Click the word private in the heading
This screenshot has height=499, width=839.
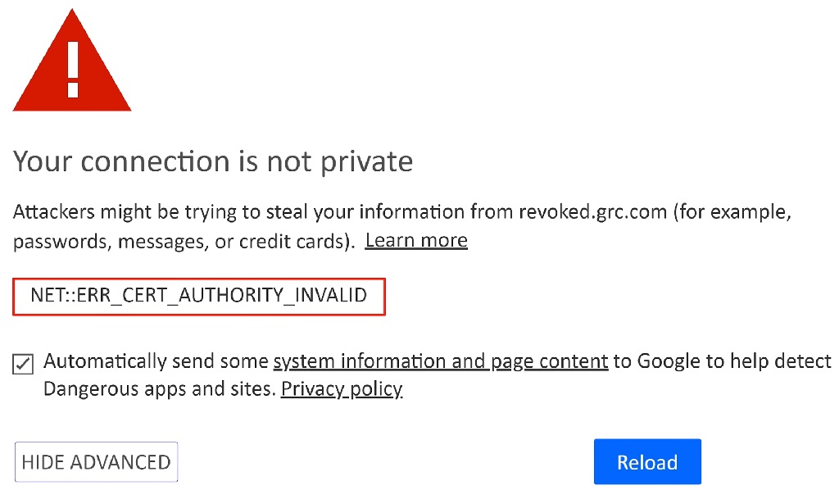(x=366, y=162)
